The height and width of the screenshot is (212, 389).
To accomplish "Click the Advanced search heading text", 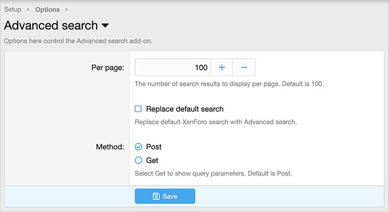I will [50, 25].
